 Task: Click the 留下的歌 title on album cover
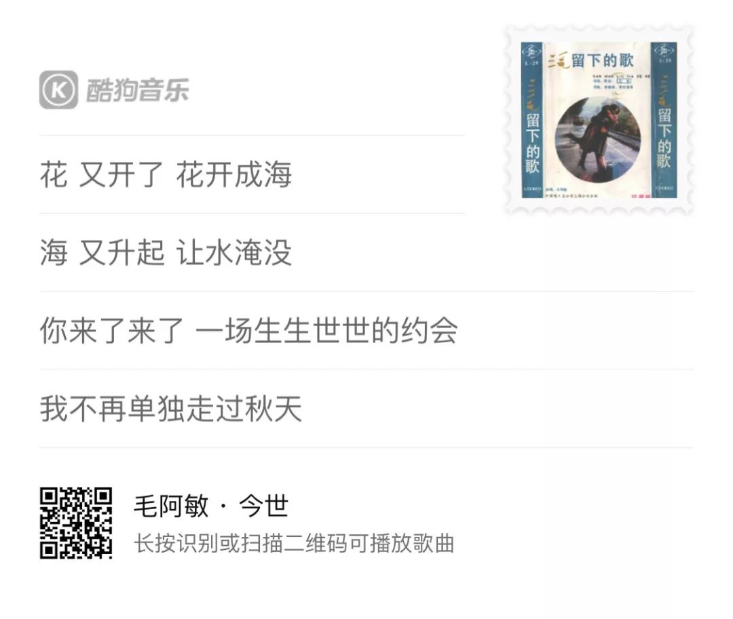pyautogui.click(x=602, y=61)
